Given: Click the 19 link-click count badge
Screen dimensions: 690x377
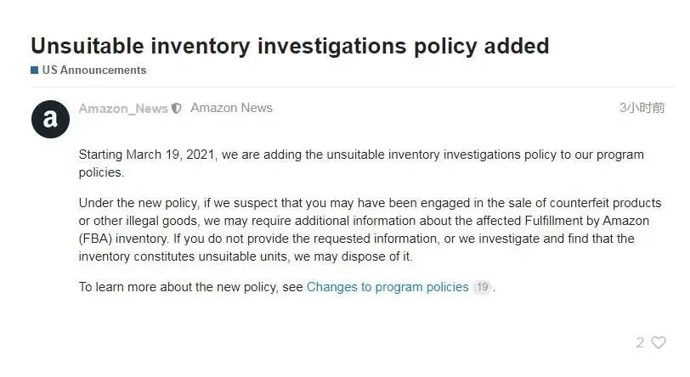Looking at the screenshot, I should point(482,287).
